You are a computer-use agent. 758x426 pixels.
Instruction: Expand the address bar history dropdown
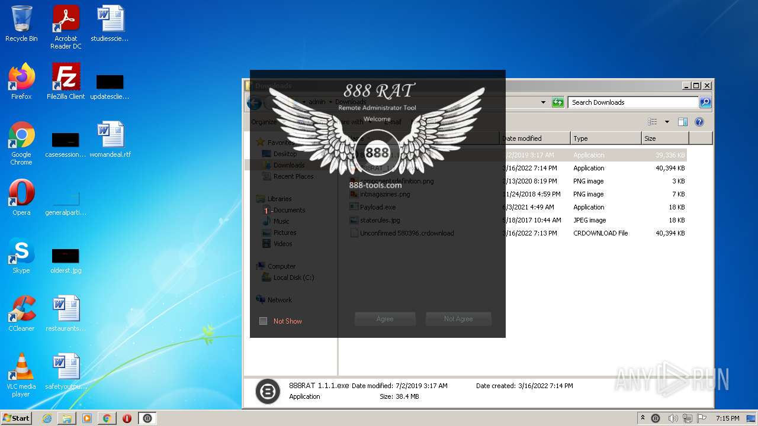543,102
